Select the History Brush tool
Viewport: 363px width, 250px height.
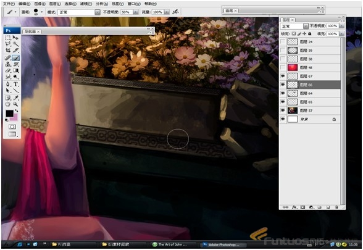coord(15,64)
